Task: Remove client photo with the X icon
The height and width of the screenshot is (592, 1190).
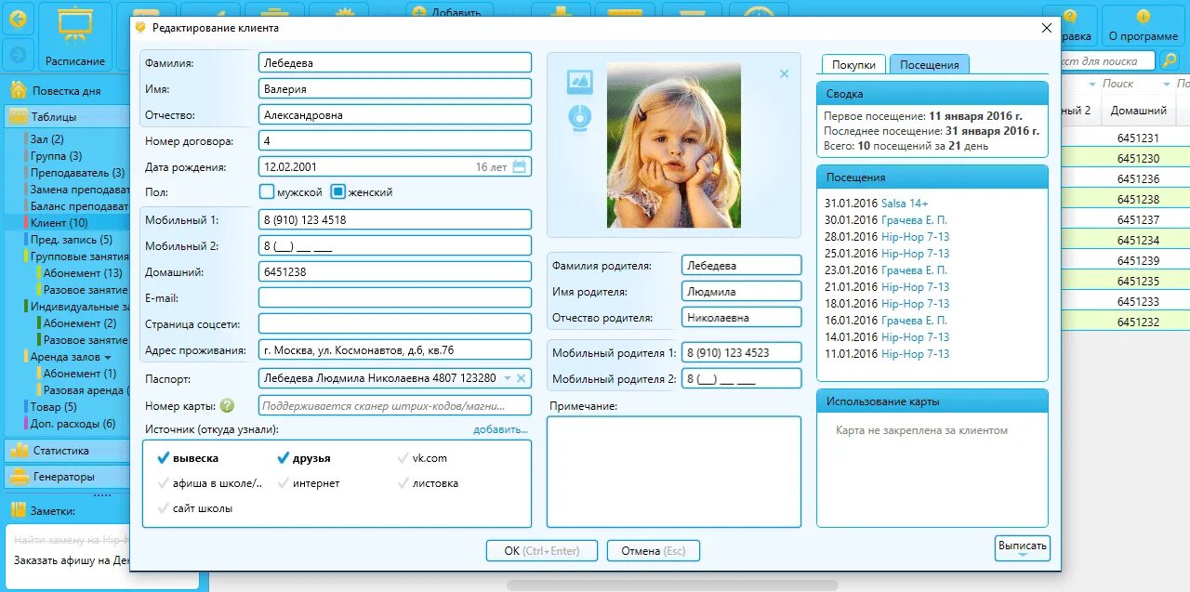Action: click(784, 73)
